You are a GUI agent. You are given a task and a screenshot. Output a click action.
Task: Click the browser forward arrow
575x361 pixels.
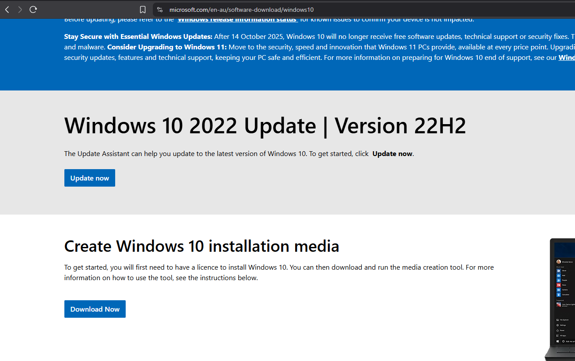20,10
